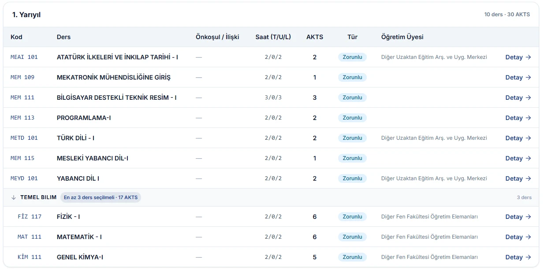
Task: Click the 'En az 3 ders seçilmeli' badge
Action: click(101, 197)
